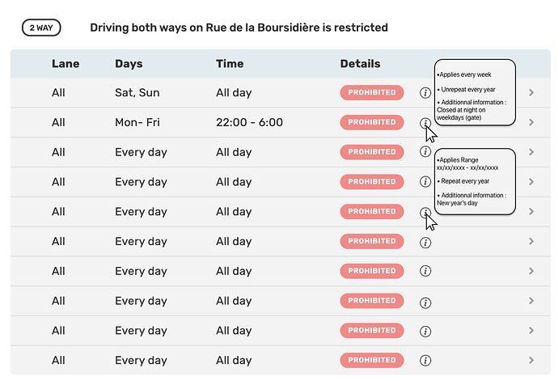Click the 2 WAY badge
Viewport: 558px width, 381px height.
pyautogui.click(x=41, y=28)
